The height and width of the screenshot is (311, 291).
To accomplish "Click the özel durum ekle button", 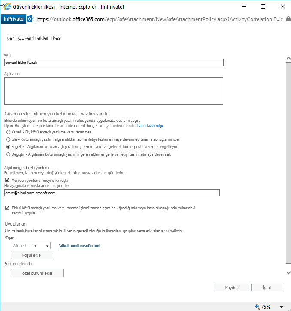I will tap(37, 273).
